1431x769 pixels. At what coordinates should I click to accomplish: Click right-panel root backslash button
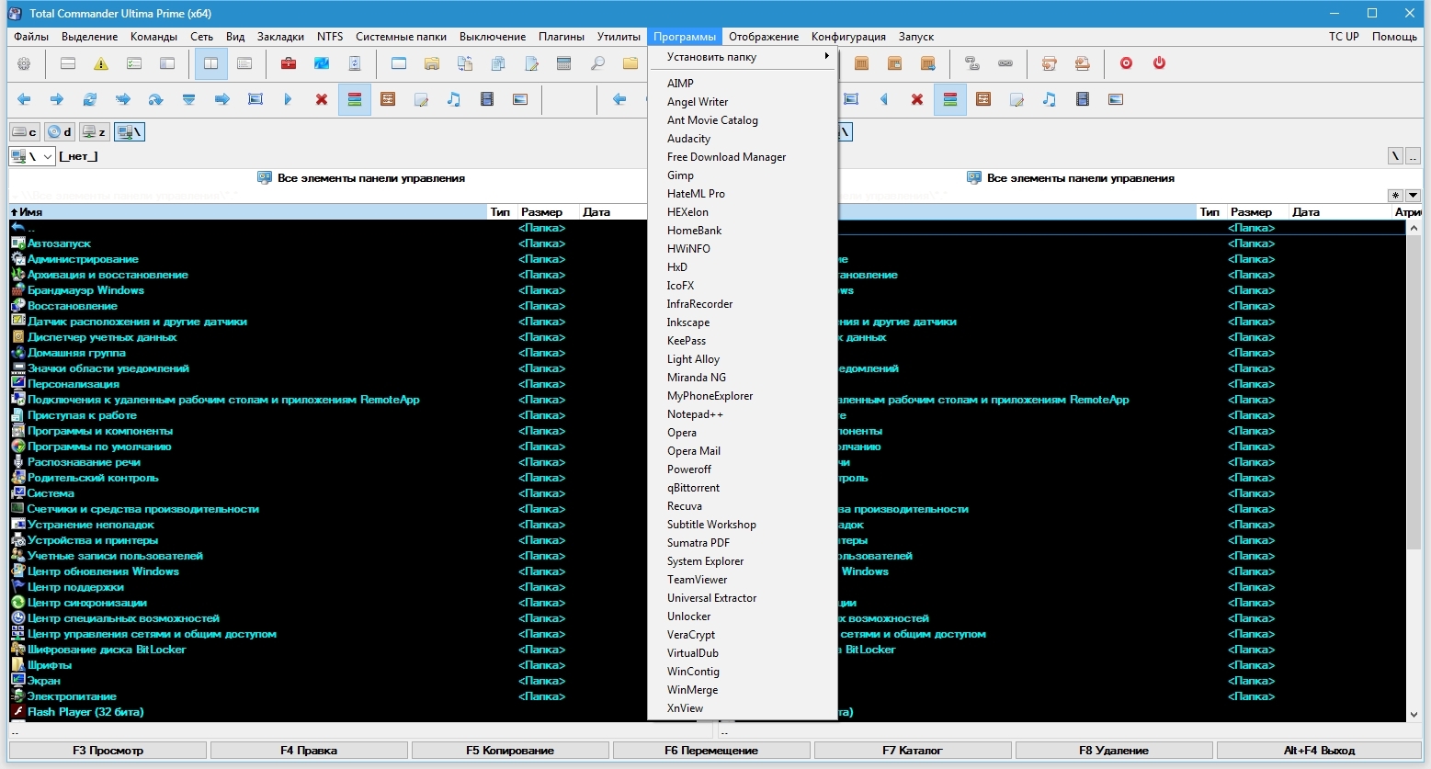click(x=1395, y=156)
